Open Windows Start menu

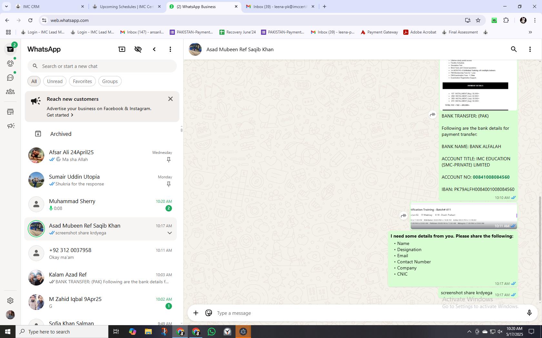pyautogui.click(x=8, y=332)
